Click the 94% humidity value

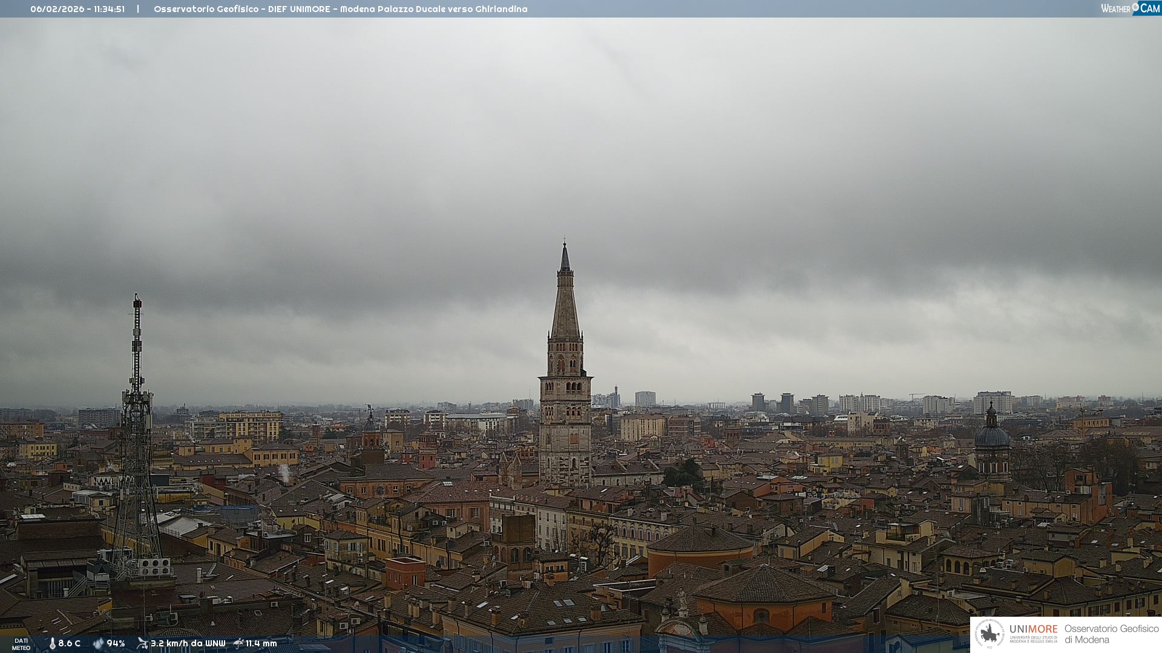click(116, 643)
